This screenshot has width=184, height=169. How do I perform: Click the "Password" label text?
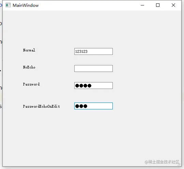[31, 84]
